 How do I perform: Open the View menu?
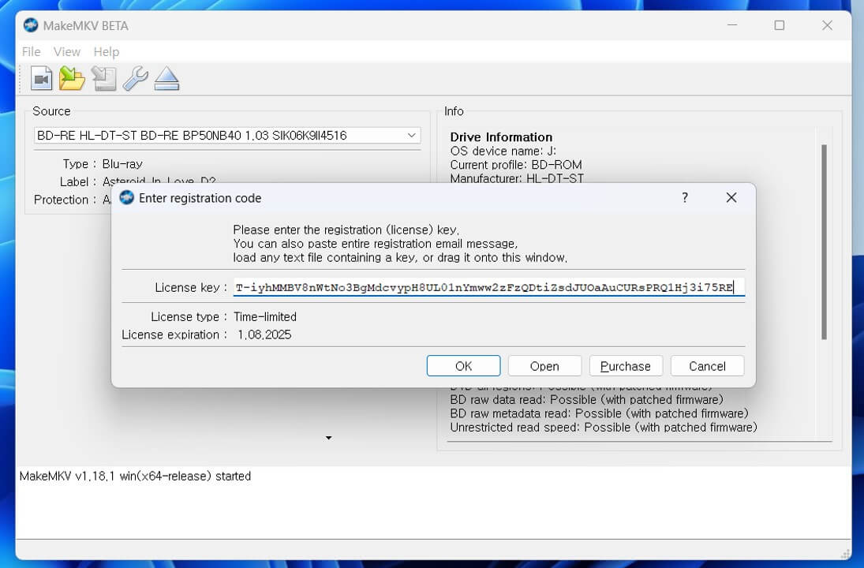[x=67, y=52]
